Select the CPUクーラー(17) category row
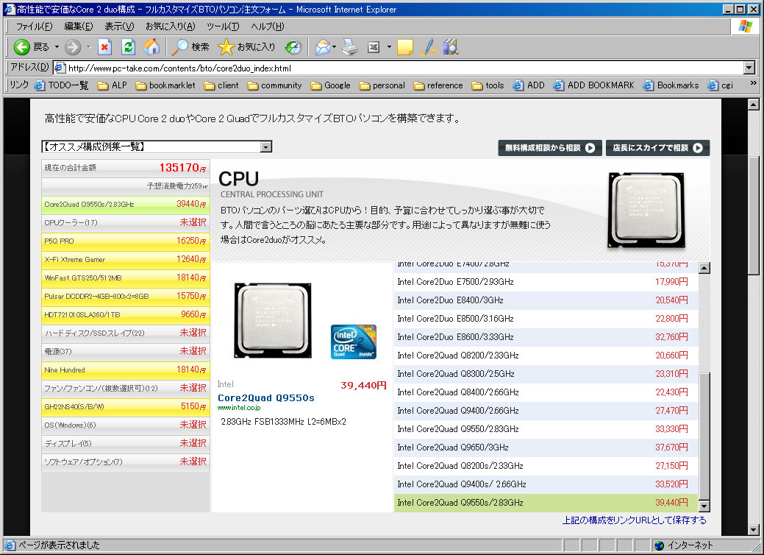This screenshot has width=764, height=555. (126, 222)
